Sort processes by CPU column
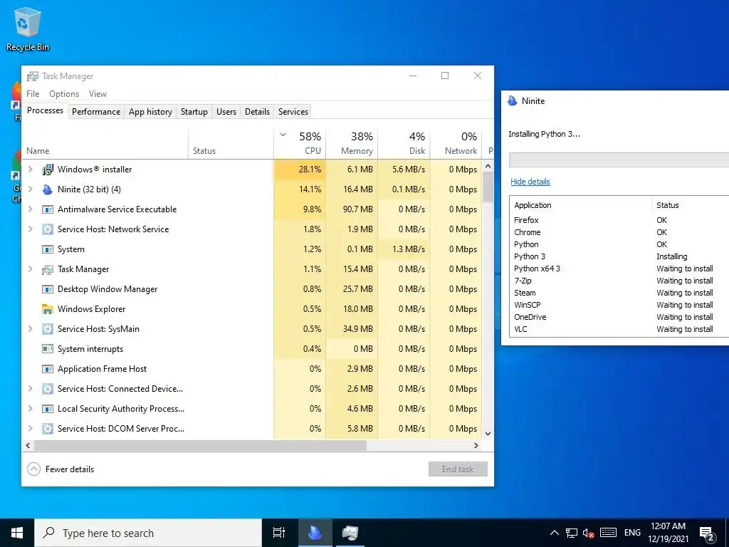The height and width of the screenshot is (547, 729). point(300,143)
